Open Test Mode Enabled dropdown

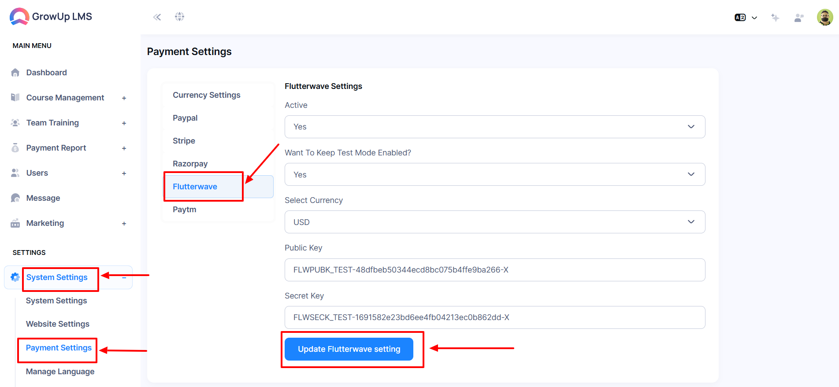tap(495, 174)
